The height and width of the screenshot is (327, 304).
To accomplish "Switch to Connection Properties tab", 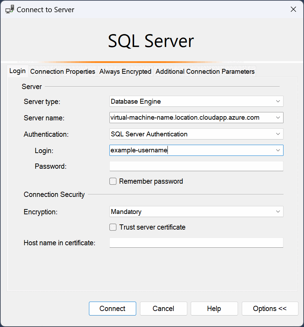I will click(63, 71).
